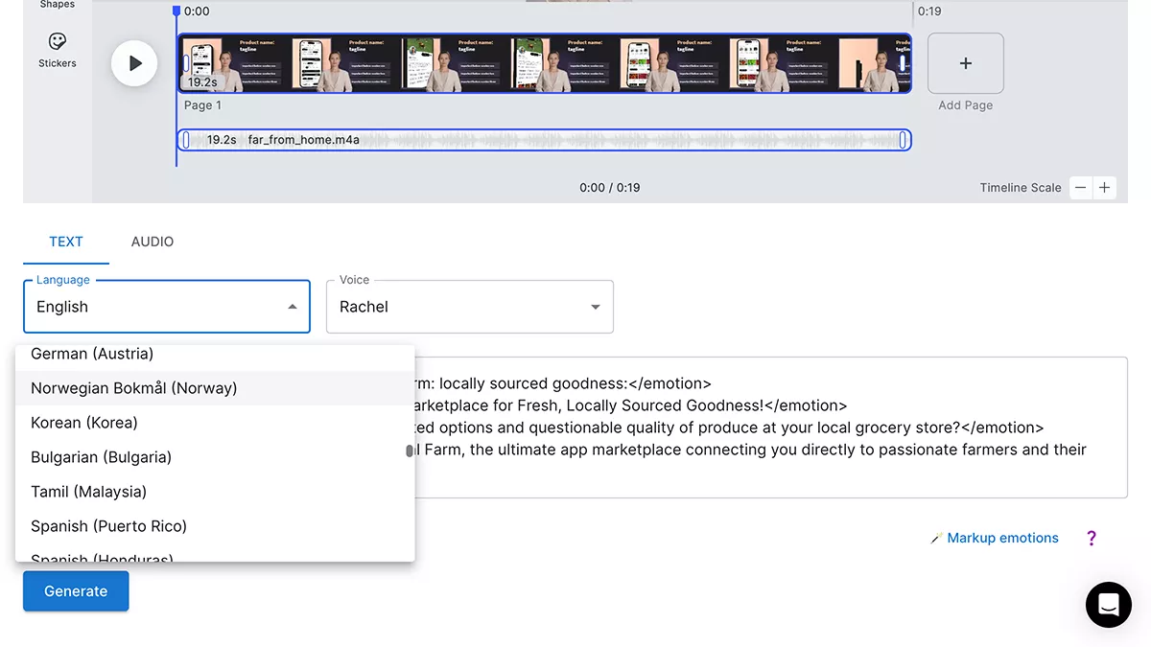
Task: Select Tamil (Malaysia) language
Action: 88,492
